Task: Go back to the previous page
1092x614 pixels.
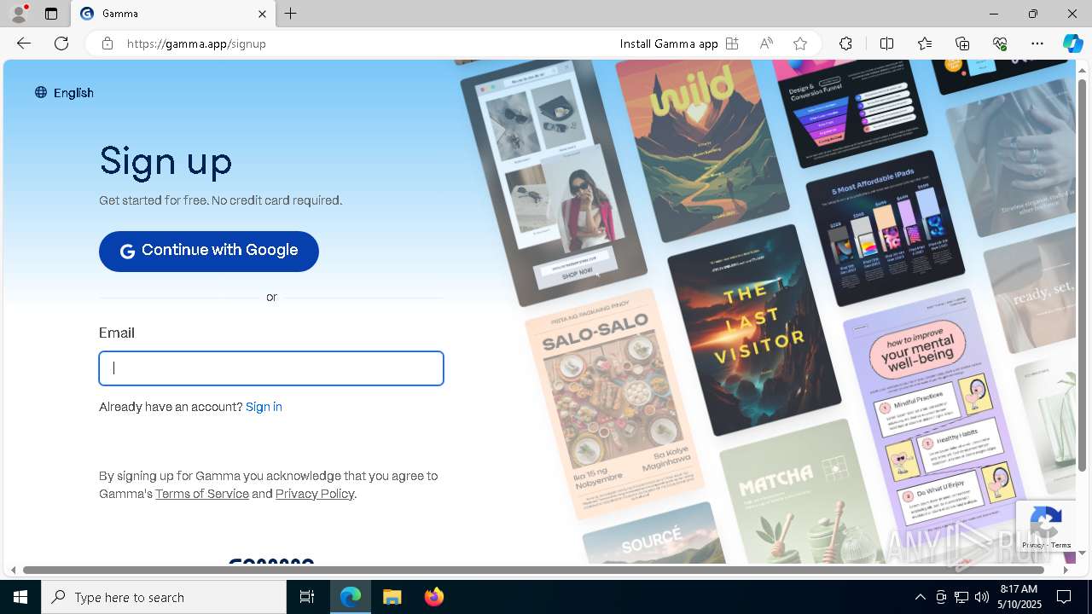Action: pos(24,43)
